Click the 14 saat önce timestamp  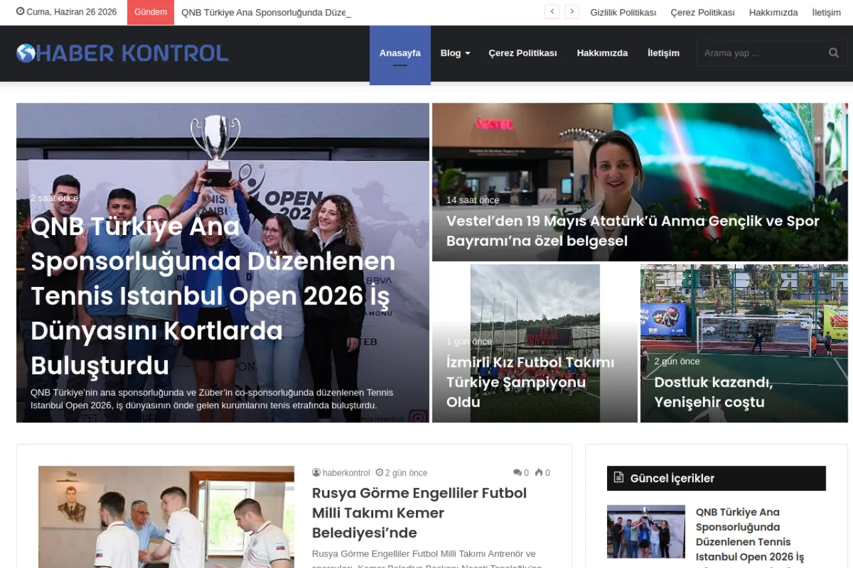coord(472,200)
